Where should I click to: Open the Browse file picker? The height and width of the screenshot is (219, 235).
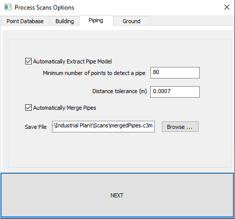click(180, 127)
